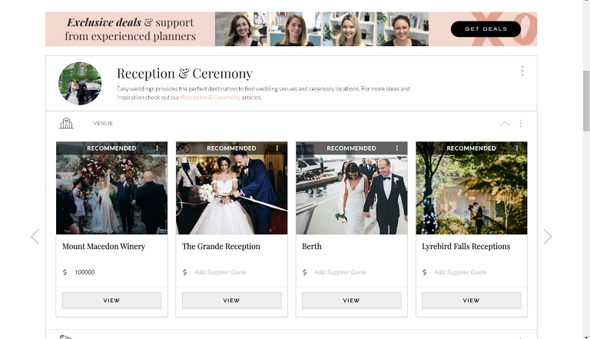The height and width of the screenshot is (339, 590).
Task: Open Lyrebird Falls Receptions card options menu
Action: [517, 148]
